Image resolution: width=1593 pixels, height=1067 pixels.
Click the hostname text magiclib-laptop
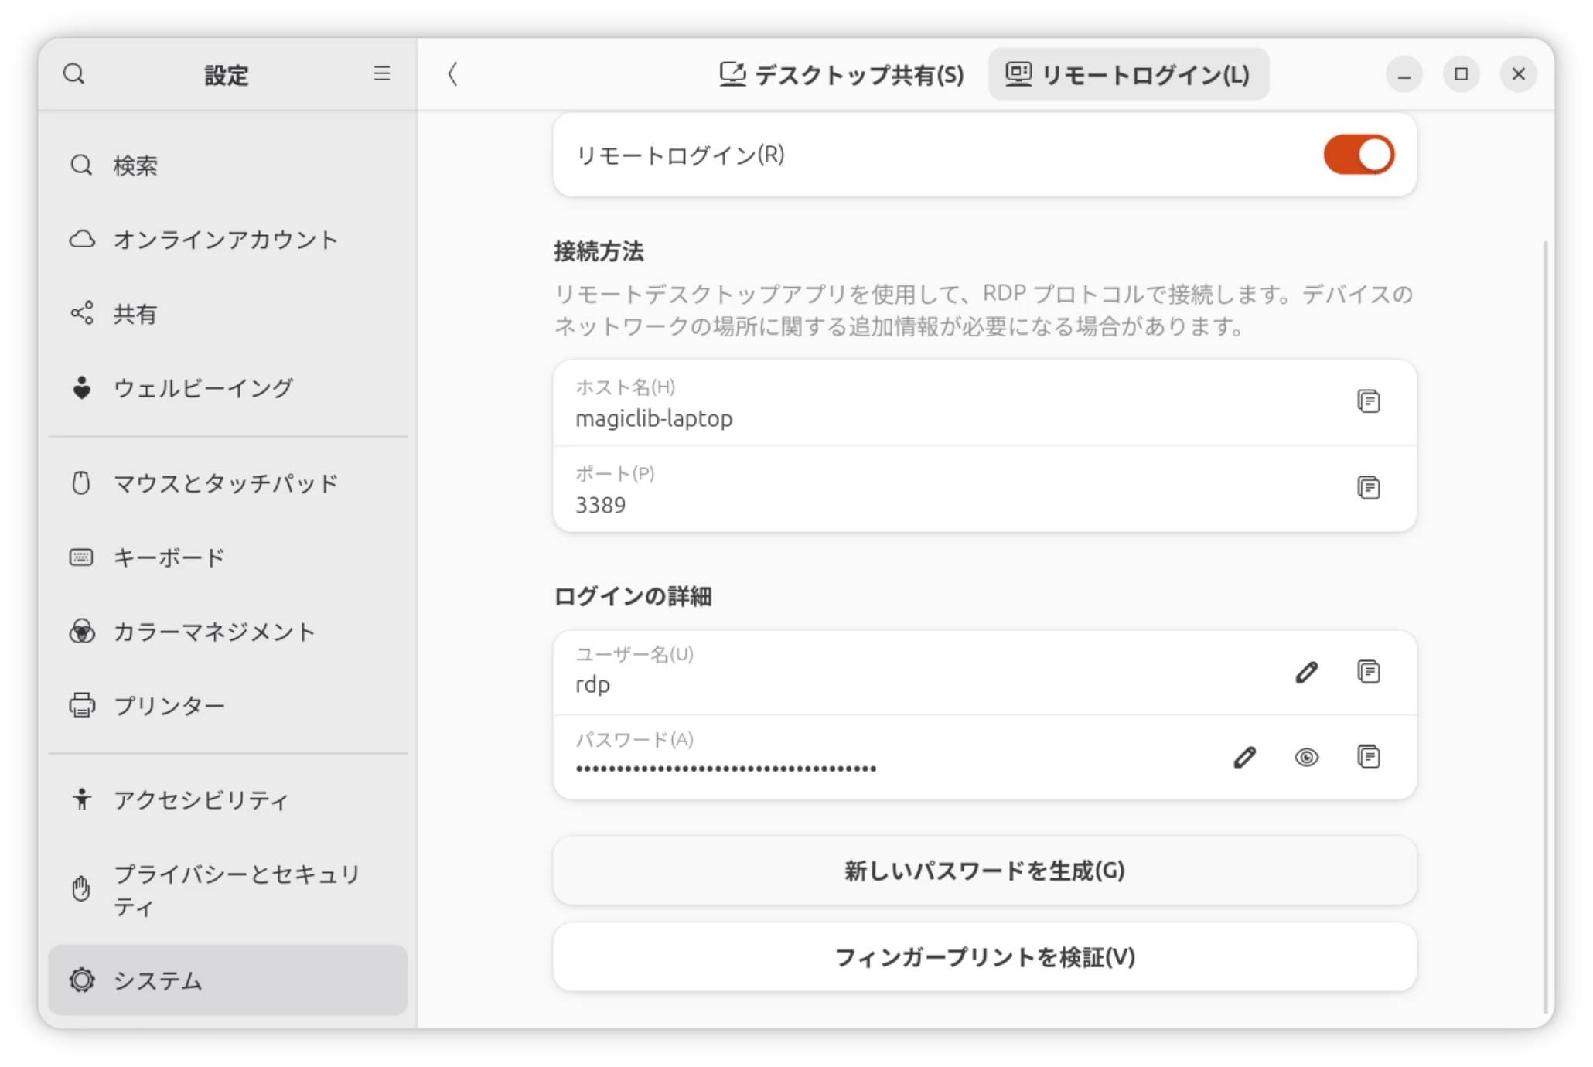(x=653, y=418)
